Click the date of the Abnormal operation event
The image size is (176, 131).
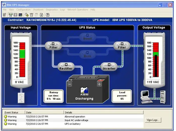pyautogui.click(x=37, y=116)
